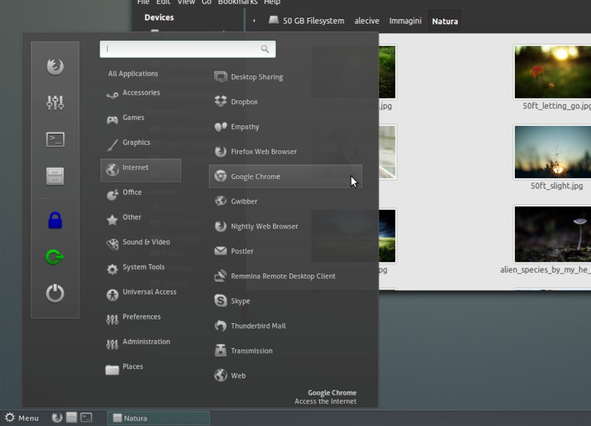591x426 pixels.
Task: Open Firefox from the favorites sidebar
Action: tap(55, 67)
